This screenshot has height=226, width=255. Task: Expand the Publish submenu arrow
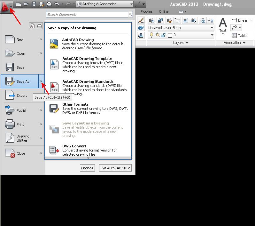[41, 110]
